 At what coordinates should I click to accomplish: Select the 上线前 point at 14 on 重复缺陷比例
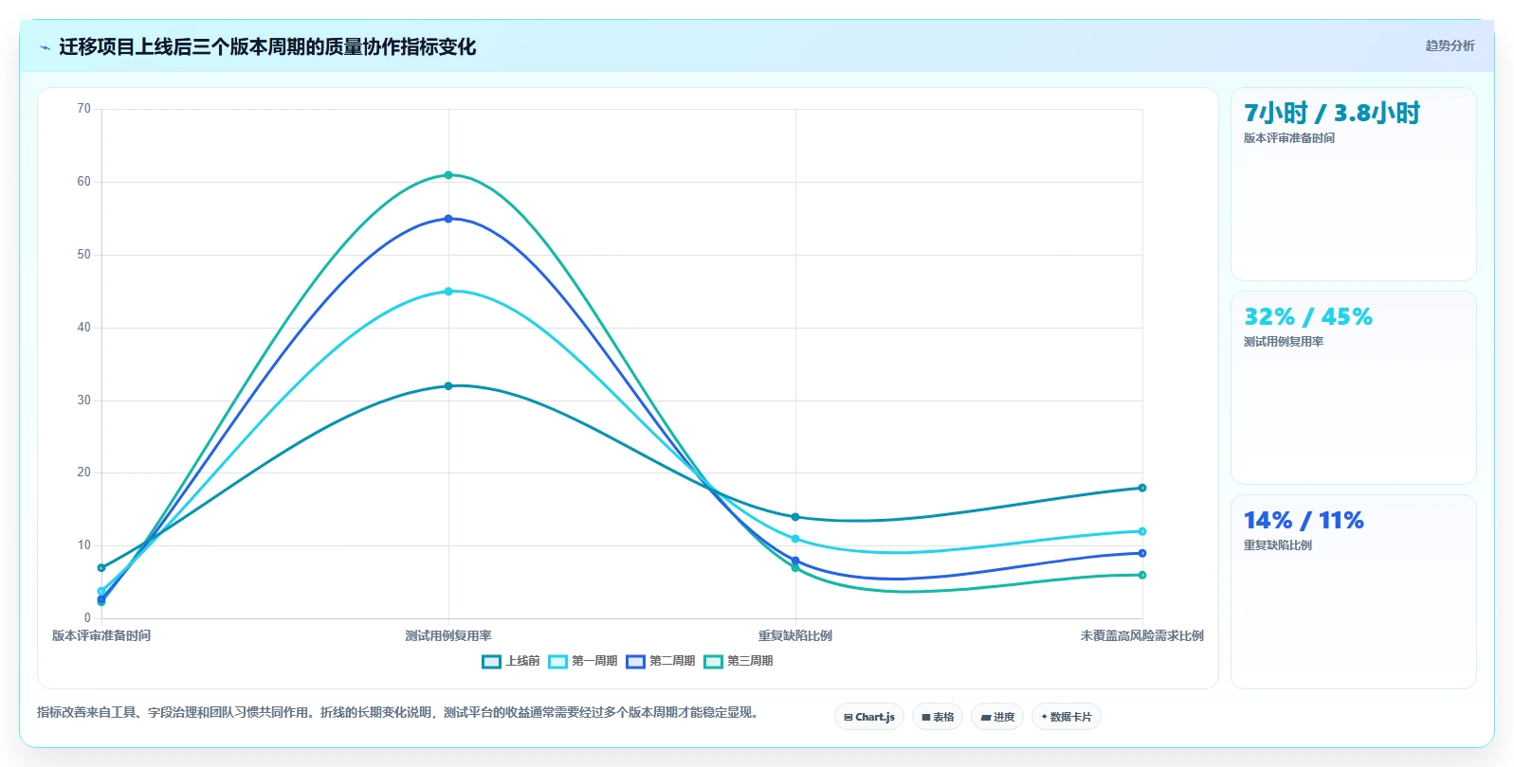(795, 517)
